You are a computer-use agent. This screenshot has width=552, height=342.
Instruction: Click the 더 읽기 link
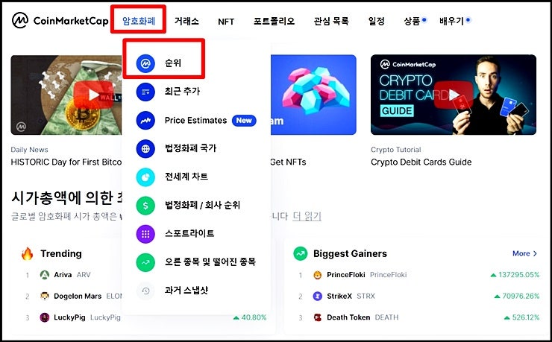307,216
